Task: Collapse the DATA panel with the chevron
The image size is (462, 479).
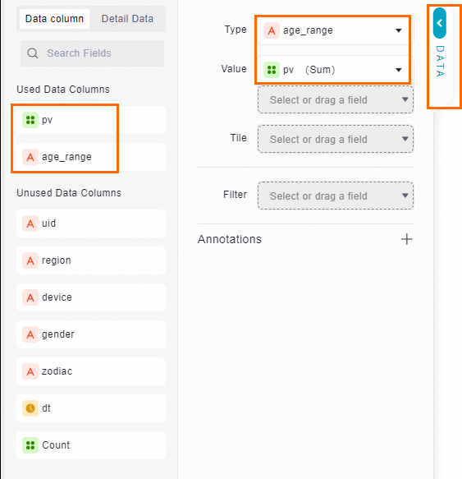Action: point(439,23)
